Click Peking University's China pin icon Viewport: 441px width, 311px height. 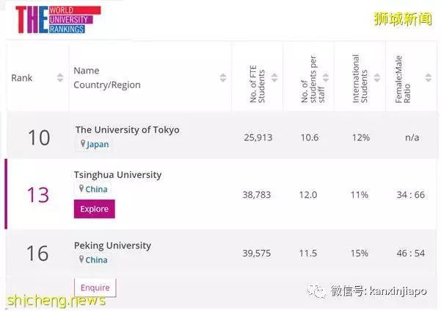81,259
